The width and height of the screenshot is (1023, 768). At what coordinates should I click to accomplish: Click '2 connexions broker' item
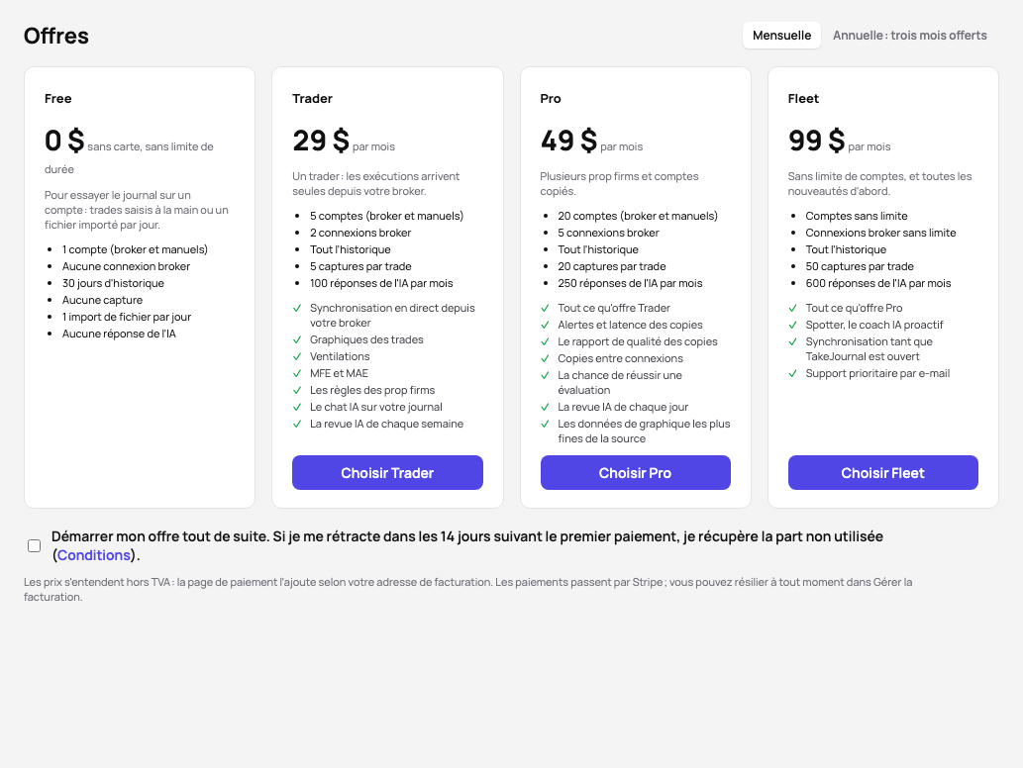(x=360, y=233)
